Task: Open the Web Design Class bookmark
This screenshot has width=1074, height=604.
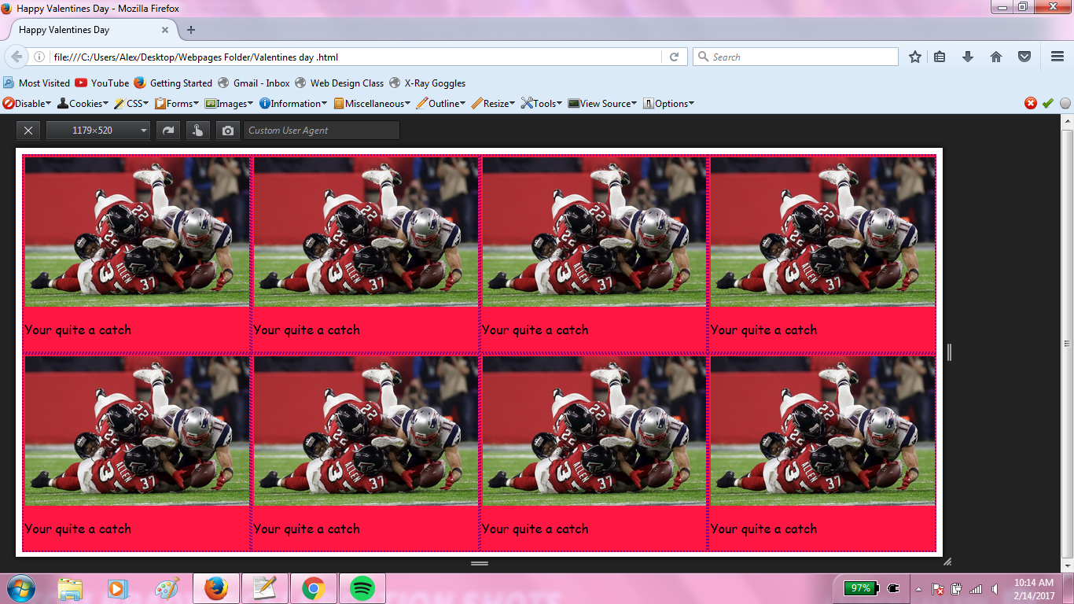Action: pyautogui.click(x=340, y=83)
